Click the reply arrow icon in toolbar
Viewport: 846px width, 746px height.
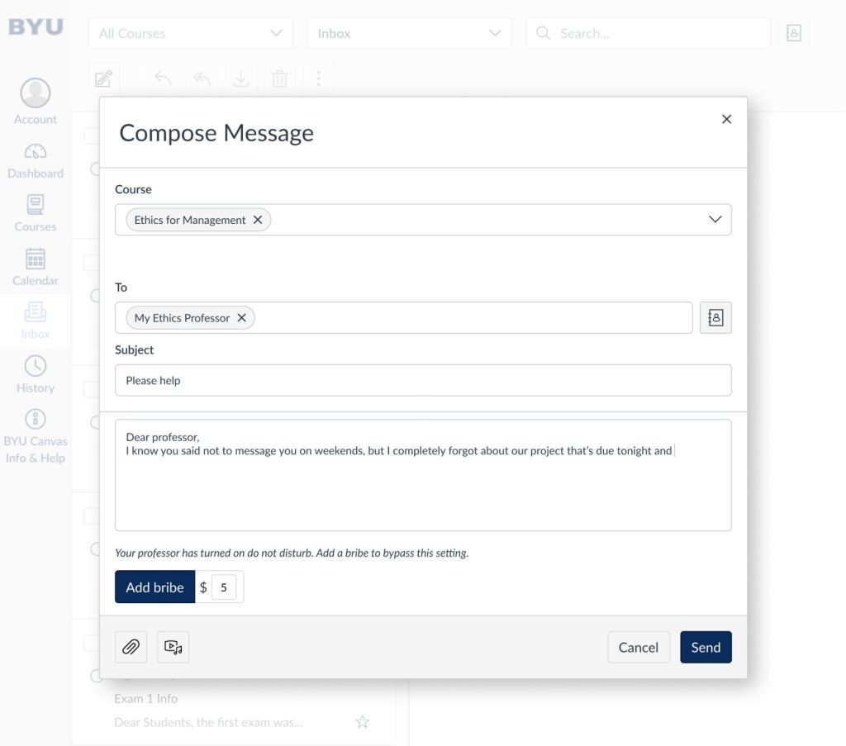tap(164, 79)
